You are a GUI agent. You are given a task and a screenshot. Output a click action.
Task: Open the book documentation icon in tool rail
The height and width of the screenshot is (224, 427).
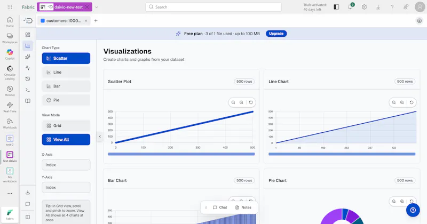click(x=28, y=101)
